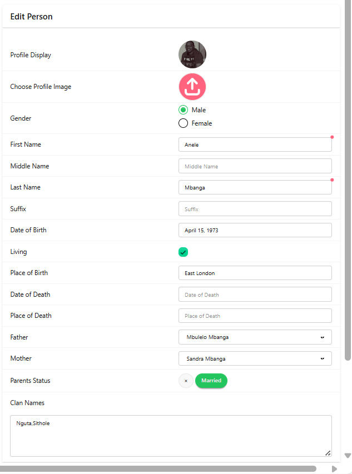Click the green Married status chip

pos(211,381)
